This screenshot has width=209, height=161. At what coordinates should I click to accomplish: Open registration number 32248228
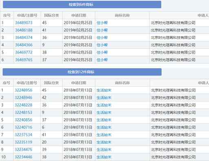(23, 105)
